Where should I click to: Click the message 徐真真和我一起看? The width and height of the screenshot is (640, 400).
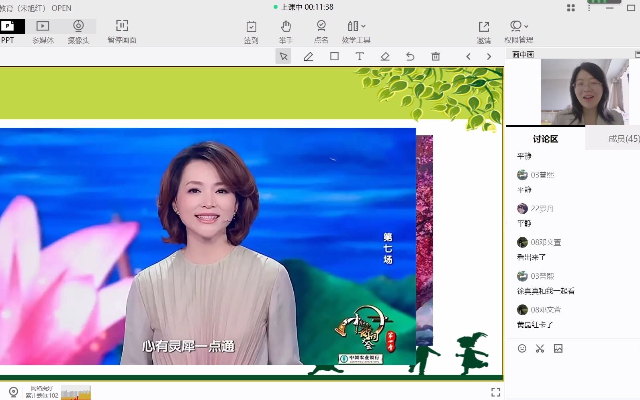pos(546,291)
